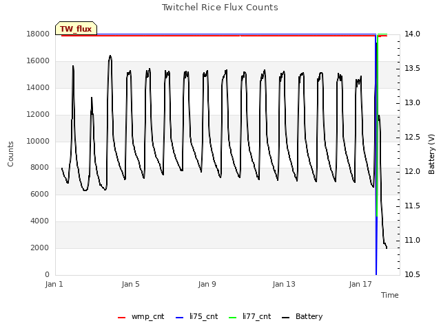Click the black Battery legend swatch

(285, 318)
